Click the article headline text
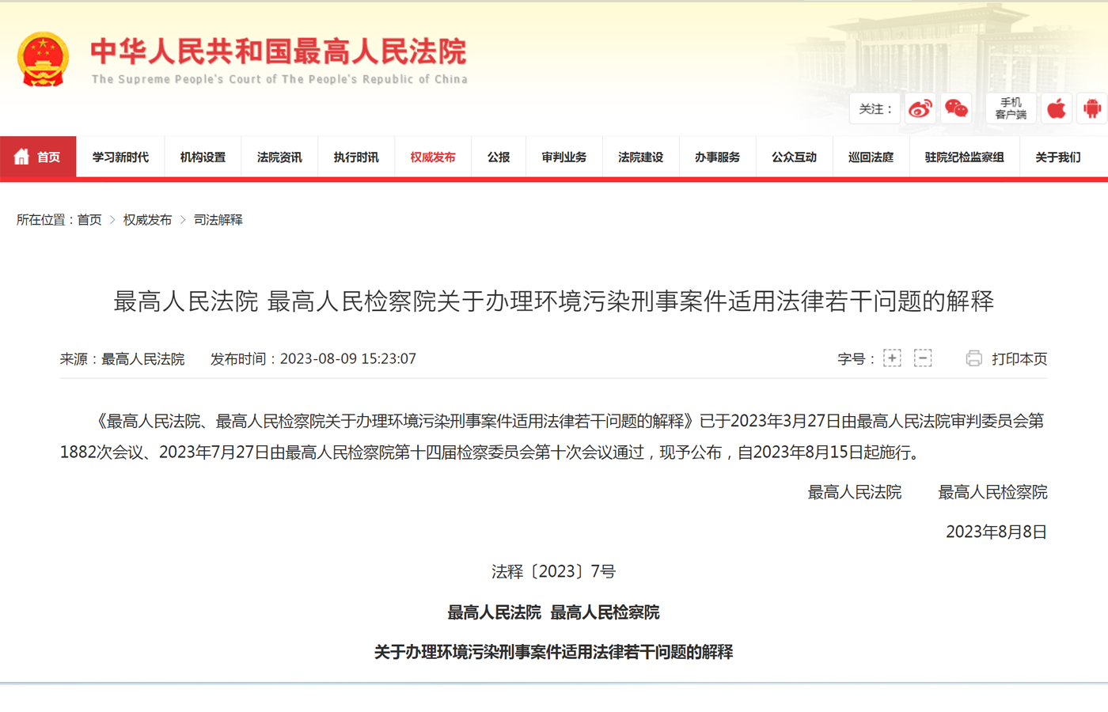The height and width of the screenshot is (712, 1108). pyautogui.click(x=554, y=301)
